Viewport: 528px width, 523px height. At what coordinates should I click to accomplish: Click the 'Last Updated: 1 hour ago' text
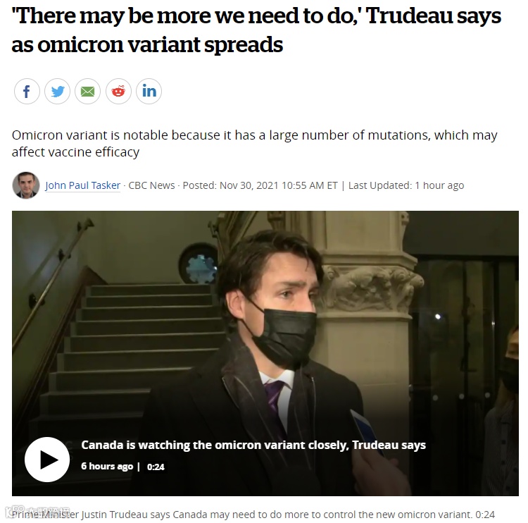(x=406, y=185)
